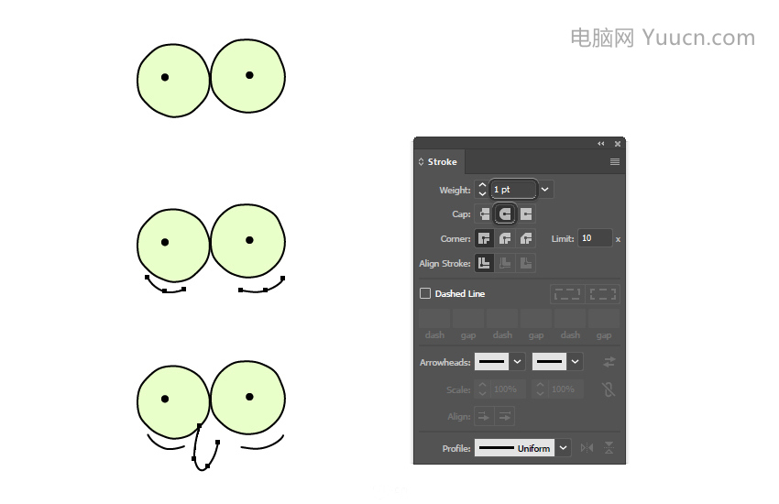Viewport: 779px width, 504px height.
Task: Open the end arrowhead dropdown
Action: [575, 362]
